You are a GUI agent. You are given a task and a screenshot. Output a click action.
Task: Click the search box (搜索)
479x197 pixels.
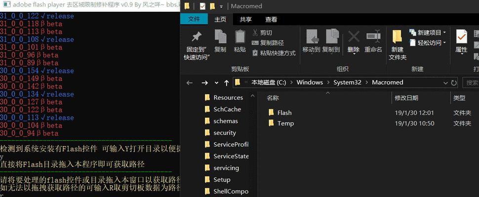(x=471, y=83)
